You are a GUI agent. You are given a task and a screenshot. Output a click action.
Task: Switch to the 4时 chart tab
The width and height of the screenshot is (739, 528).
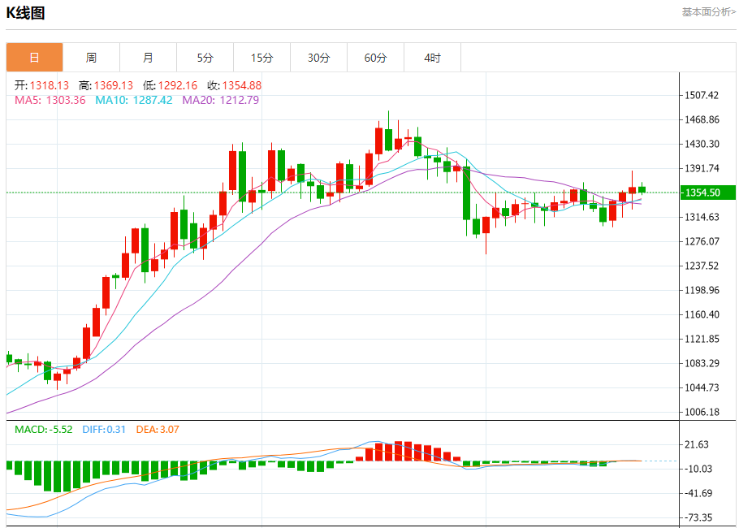pos(432,58)
